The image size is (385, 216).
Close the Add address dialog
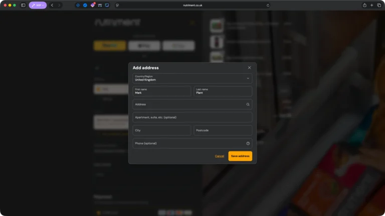click(249, 67)
